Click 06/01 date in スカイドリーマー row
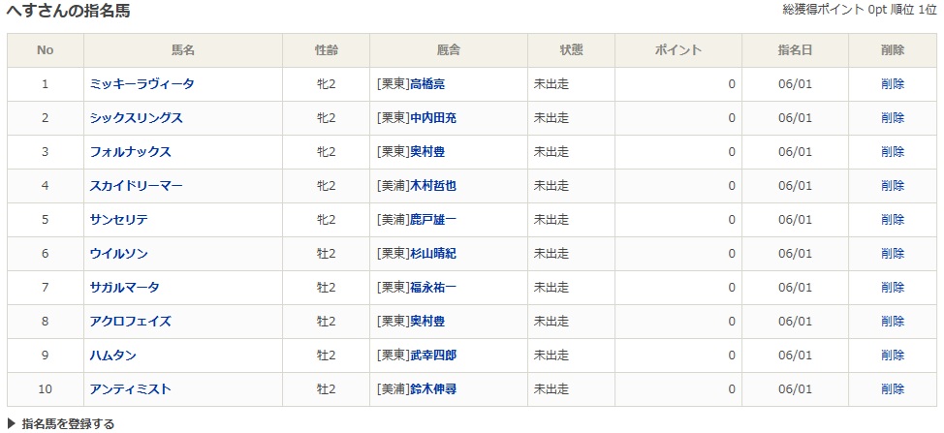 796,185
